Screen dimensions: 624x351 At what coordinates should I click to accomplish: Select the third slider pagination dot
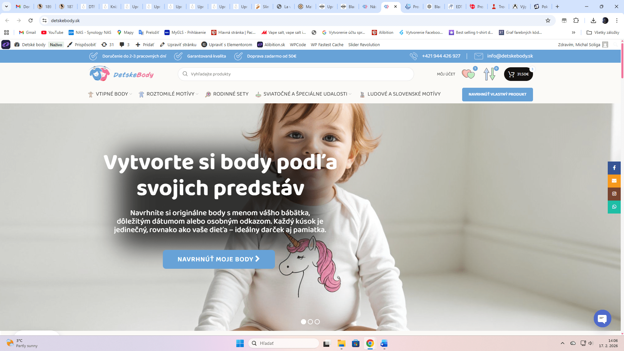317,322
